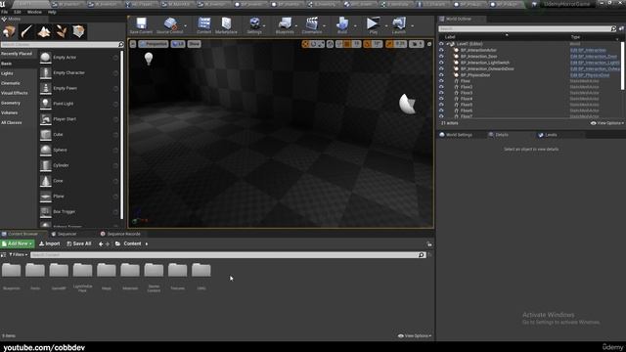Open the Help menu
The height and width of the screenshot is (352, 626).
52,12
